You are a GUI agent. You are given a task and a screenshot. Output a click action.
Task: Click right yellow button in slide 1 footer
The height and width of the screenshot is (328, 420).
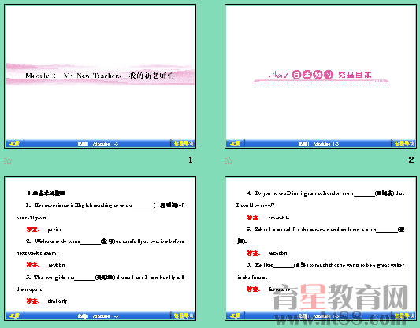(184, 144)
